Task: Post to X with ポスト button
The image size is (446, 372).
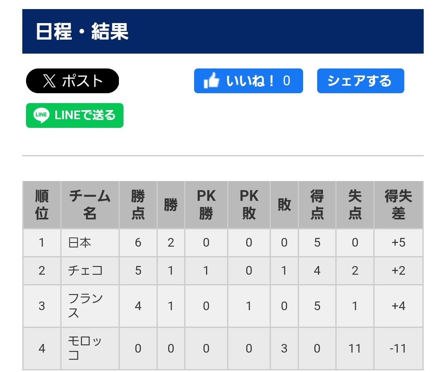Action: coord(73,81)
